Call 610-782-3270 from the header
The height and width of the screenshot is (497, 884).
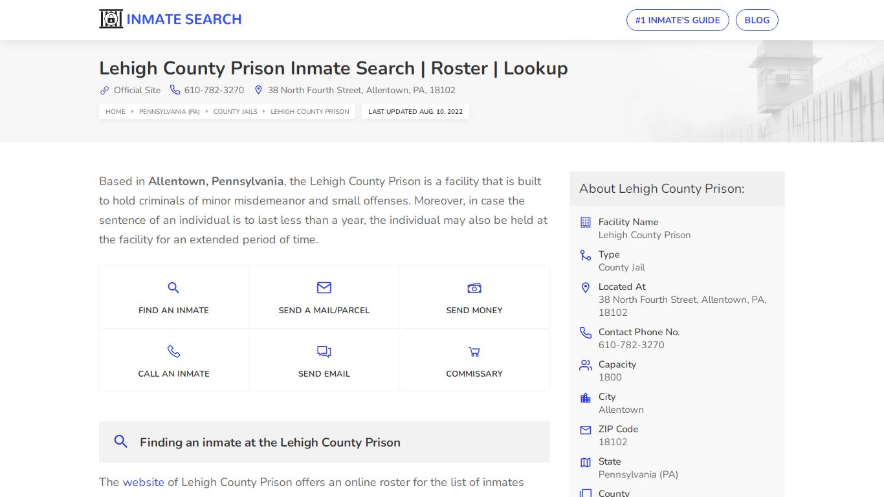pos(214,90)
